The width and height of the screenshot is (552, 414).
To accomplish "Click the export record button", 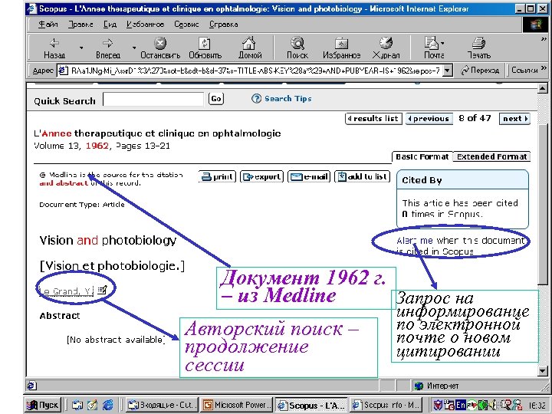I will (261, 177).
